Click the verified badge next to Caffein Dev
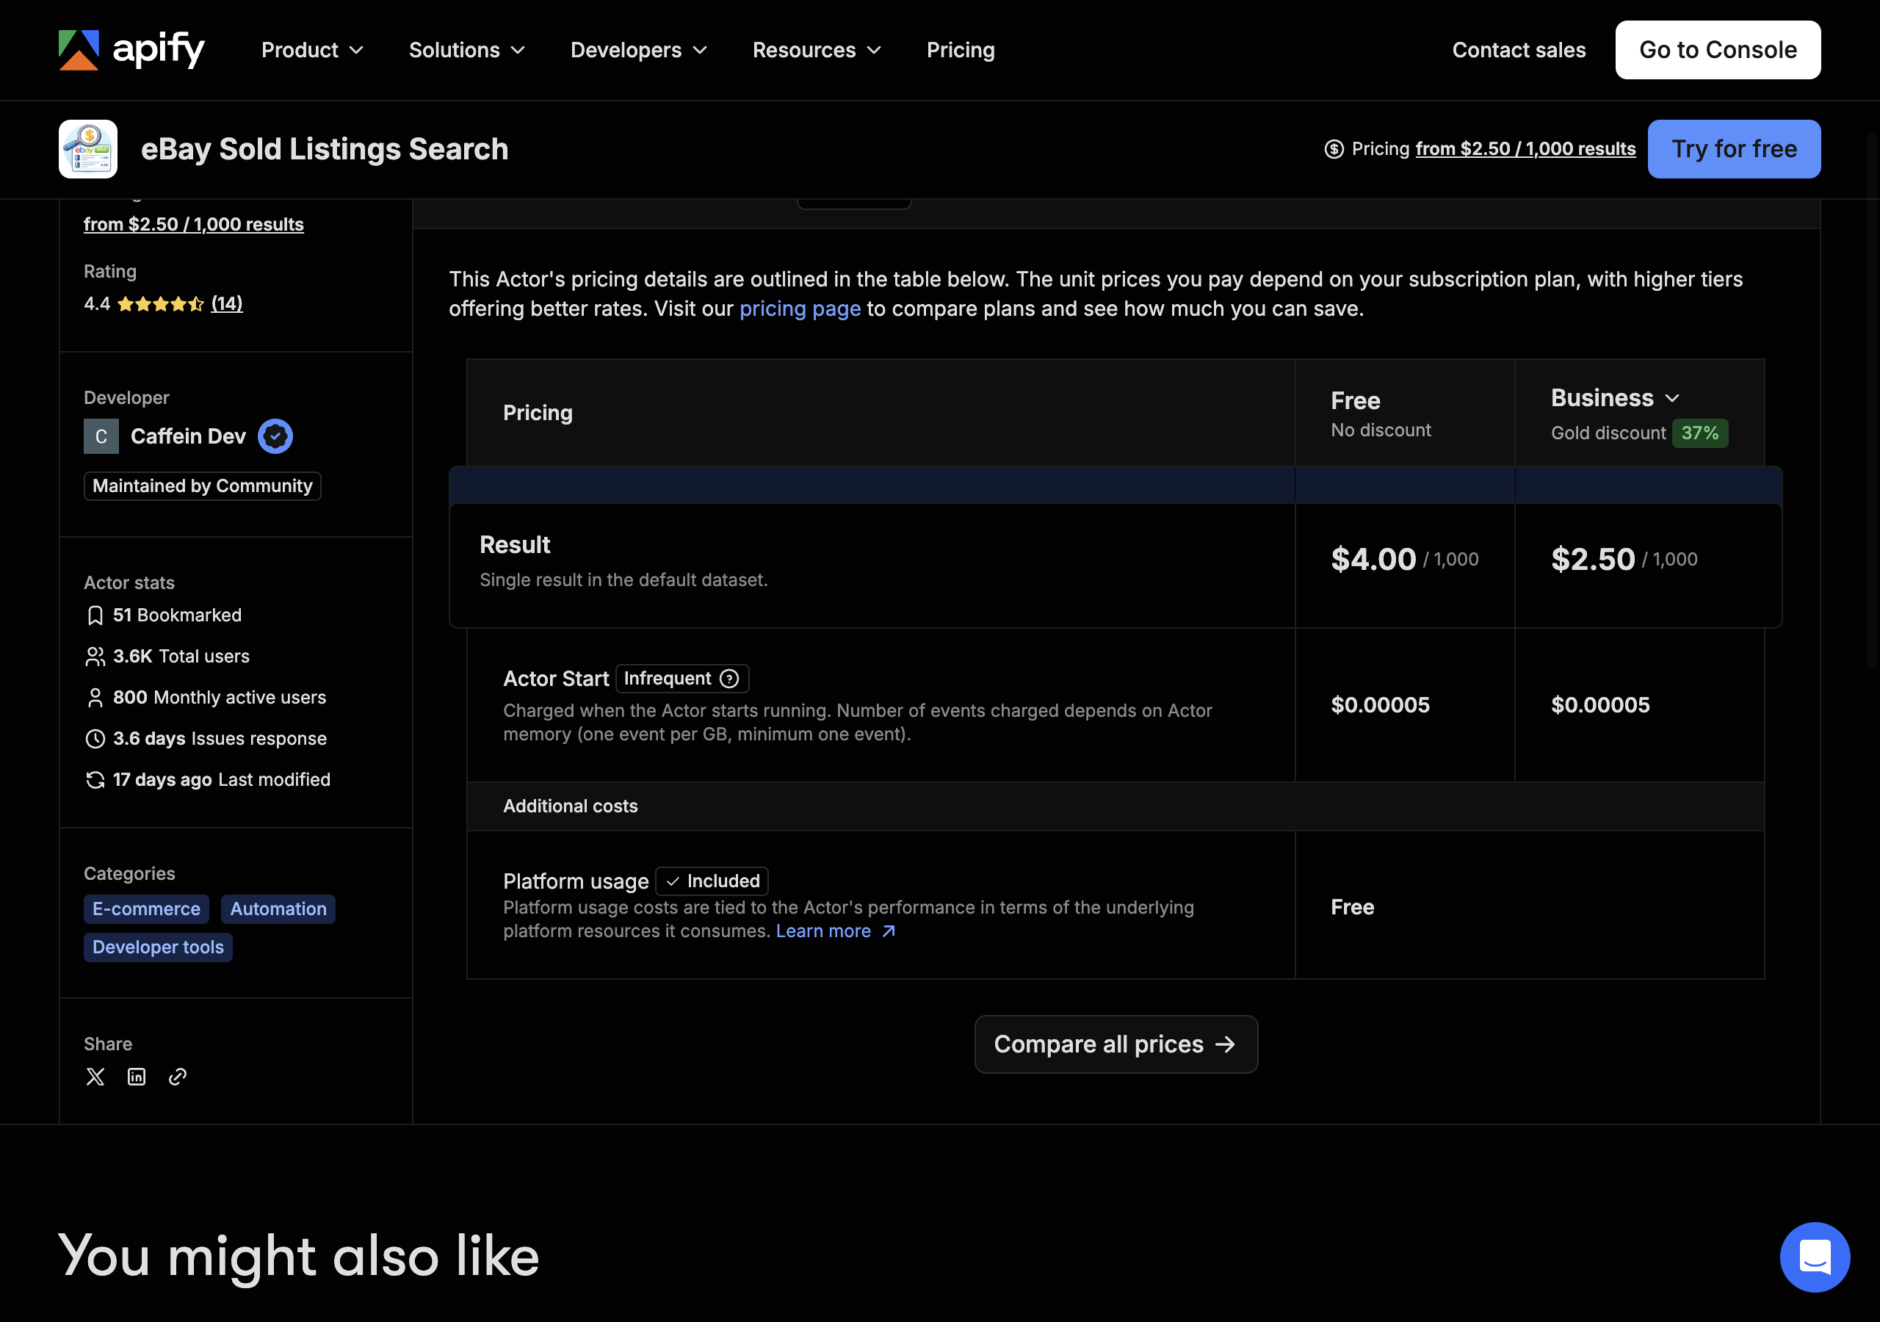This screenshot has height=1322, width=1880. point(275,436)
